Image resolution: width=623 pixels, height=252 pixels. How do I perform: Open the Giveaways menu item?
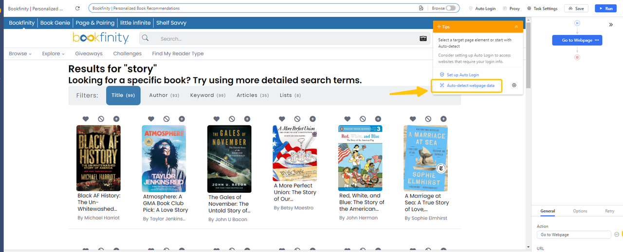[89, 53]
